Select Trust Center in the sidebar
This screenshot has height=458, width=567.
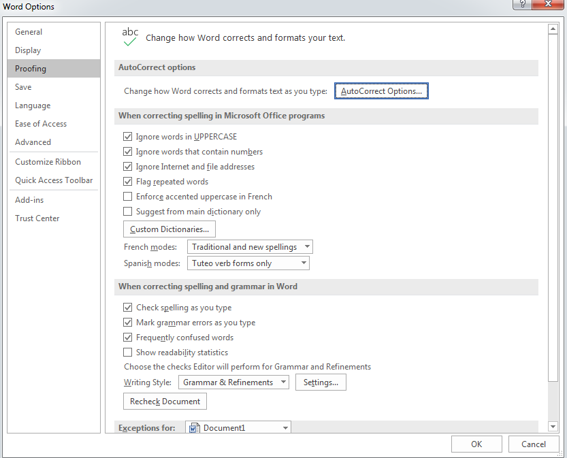(37, 218)
